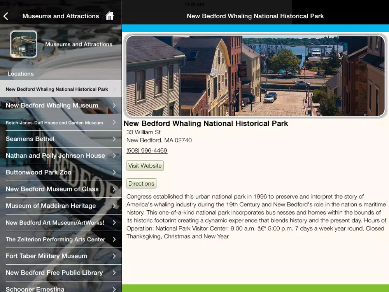Expand chevron beside New Bedford Free Public Library
The image size is (389, 292).
pos(114,273)
